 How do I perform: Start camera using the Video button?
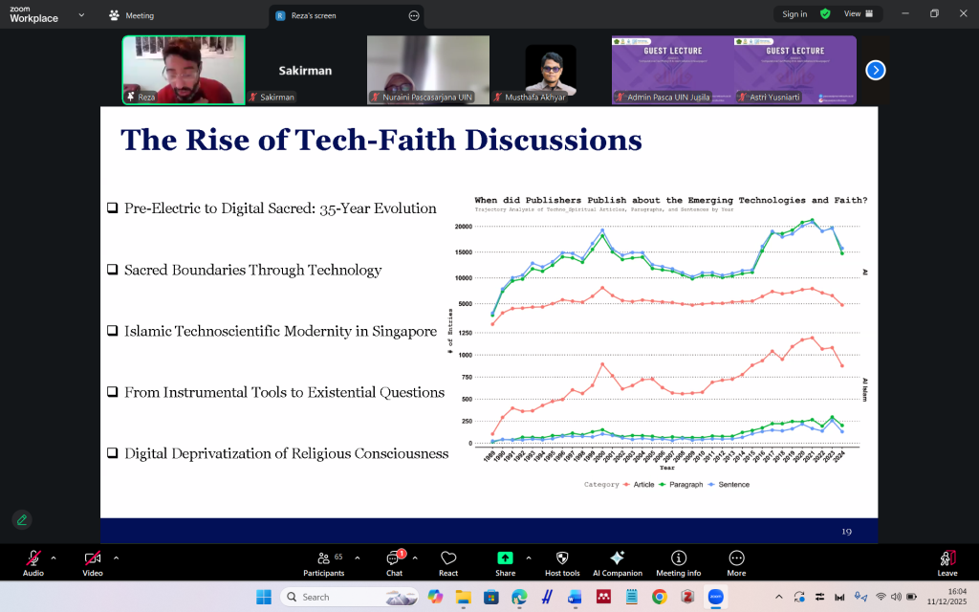[92, 558]
